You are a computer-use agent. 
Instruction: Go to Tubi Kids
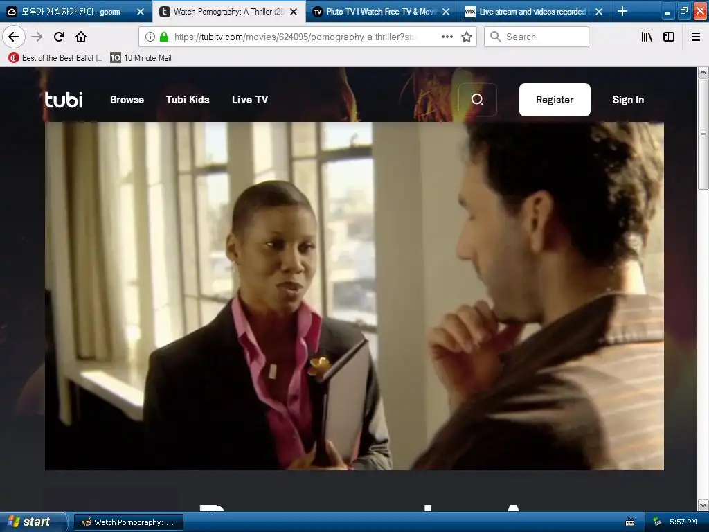[188, 100]
